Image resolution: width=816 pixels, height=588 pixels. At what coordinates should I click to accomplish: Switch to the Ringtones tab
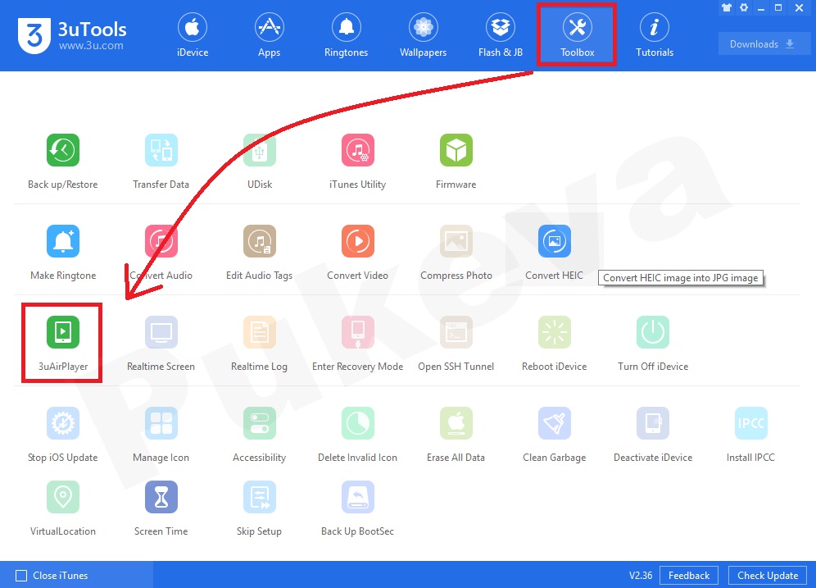click(x=346, y=35)
